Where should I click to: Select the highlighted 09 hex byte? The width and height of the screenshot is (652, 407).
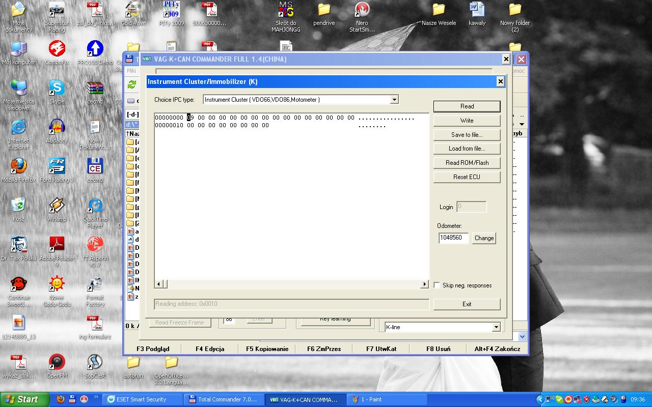(191, 118)
